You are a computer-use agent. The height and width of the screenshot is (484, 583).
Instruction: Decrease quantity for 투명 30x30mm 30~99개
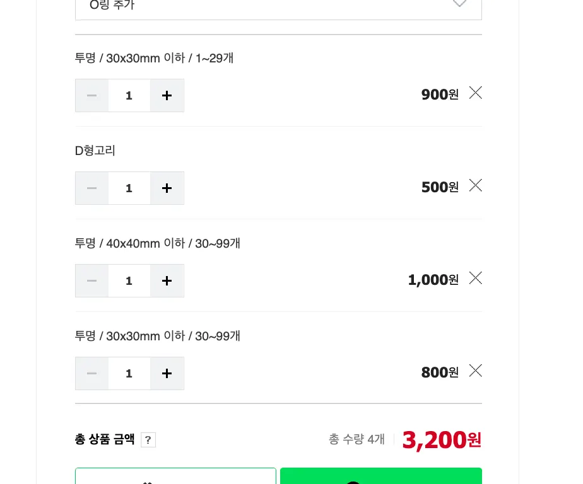(92, 374)
